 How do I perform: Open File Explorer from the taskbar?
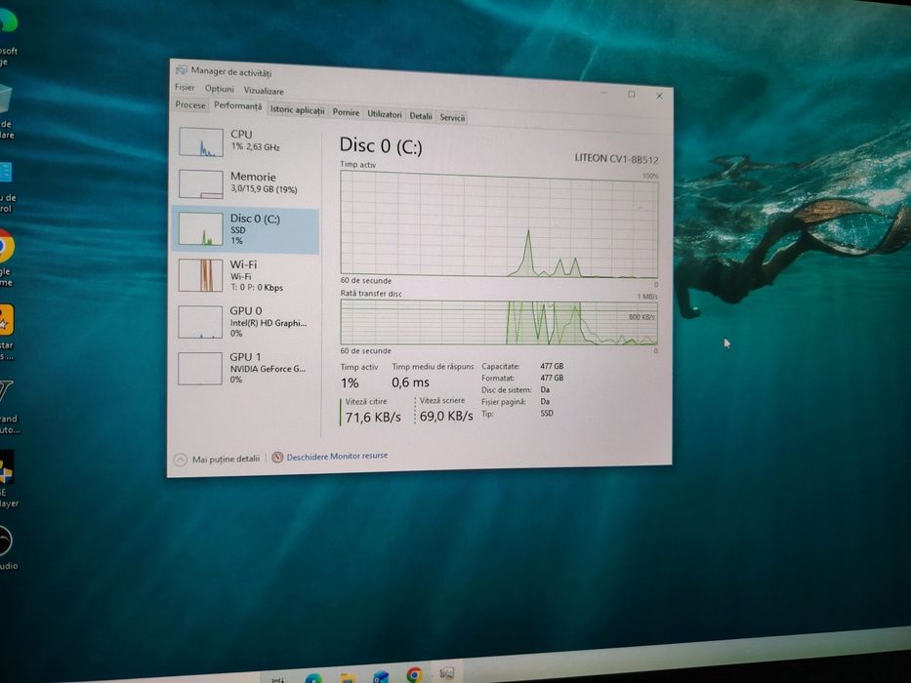click(348, 678)
